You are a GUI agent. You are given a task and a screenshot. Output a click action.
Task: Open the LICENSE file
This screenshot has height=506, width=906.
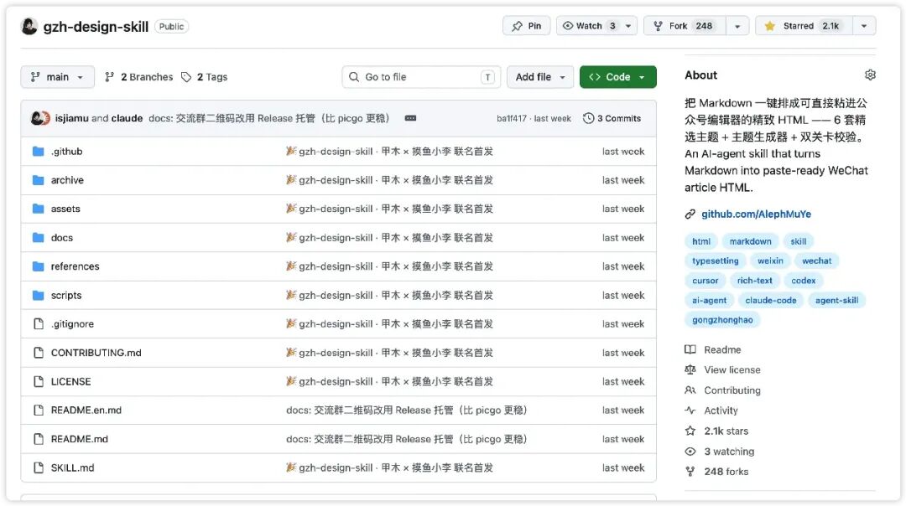tap(70, 381)
